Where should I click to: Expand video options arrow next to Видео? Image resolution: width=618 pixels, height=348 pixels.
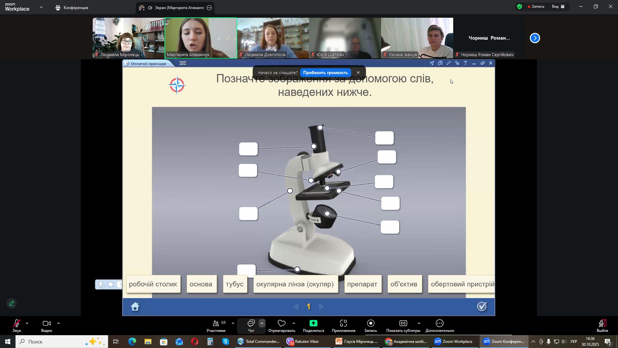point(59,323)
